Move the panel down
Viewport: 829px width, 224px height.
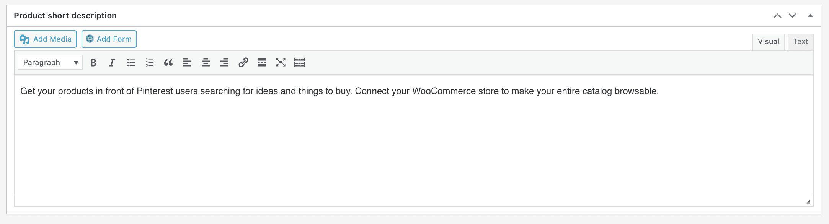(792, 16)
